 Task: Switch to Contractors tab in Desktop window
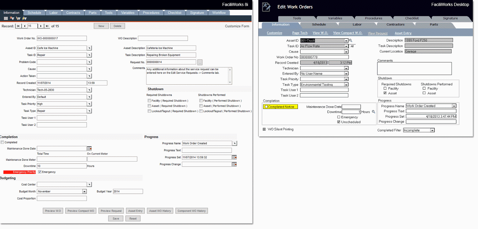(395, 25)
